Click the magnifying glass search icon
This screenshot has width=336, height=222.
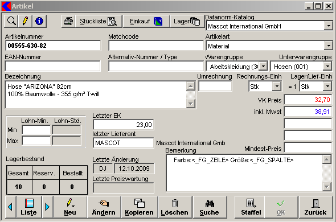pos(11,21)
